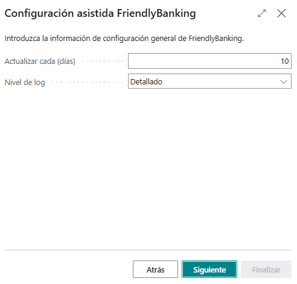Click the dotted leader after Nivel de log
297x284 pixels.
click(87, 82)
